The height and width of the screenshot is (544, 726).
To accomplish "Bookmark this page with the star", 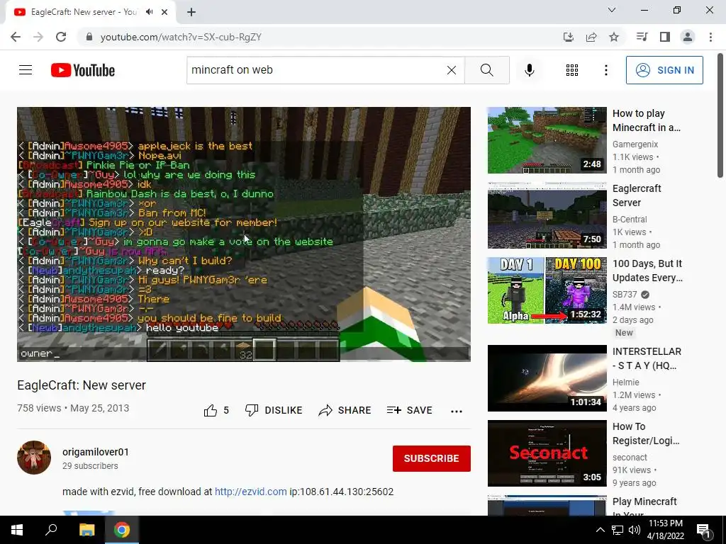I will pos(614,37).
